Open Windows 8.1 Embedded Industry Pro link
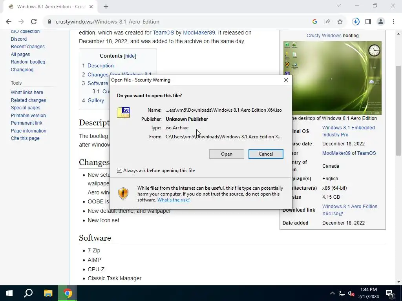Viewport: 402px width, 301px height. [x=349, y=131]
